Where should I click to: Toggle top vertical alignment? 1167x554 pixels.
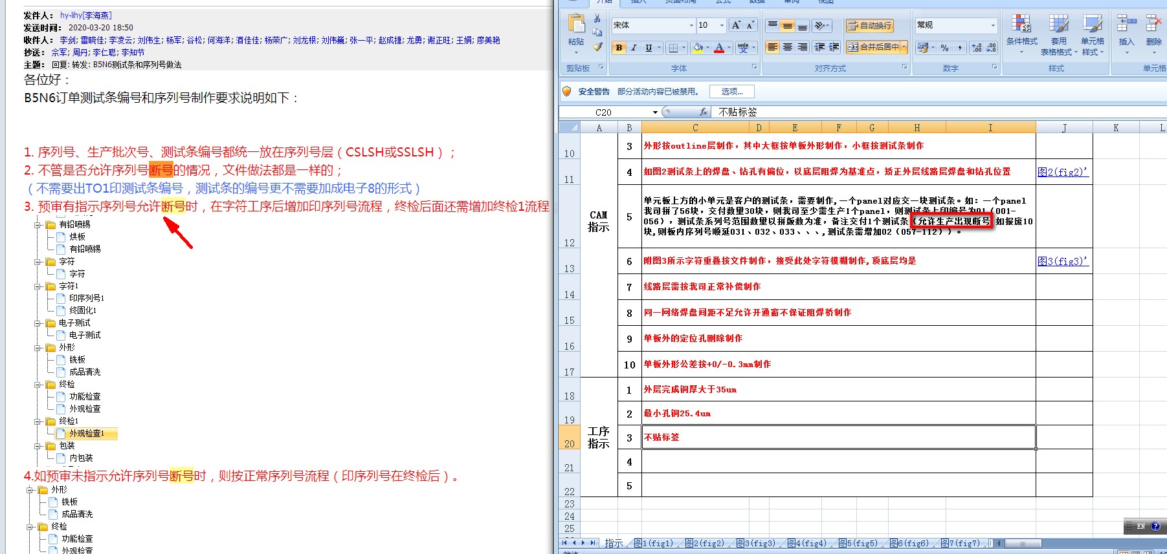(x=772, y=25)
